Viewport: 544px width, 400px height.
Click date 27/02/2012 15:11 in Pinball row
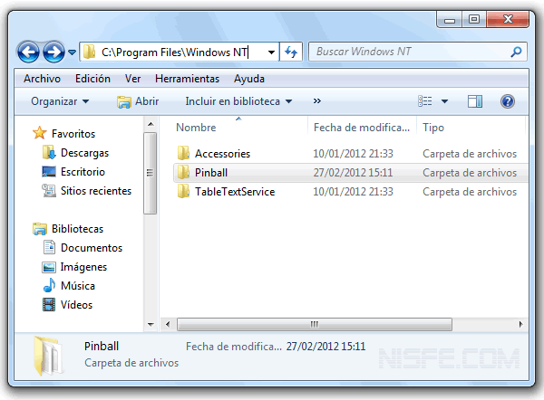353,173
